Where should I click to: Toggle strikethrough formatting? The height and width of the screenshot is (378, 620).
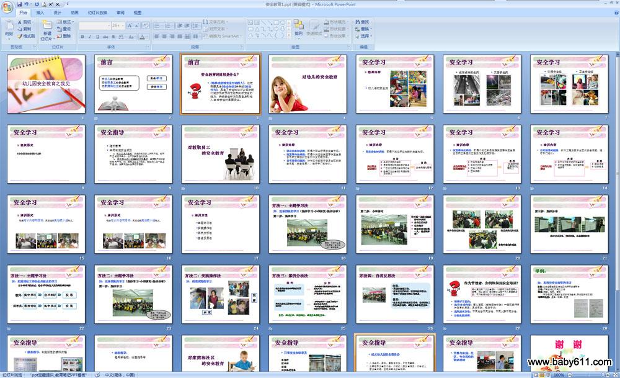pos(105,37)
